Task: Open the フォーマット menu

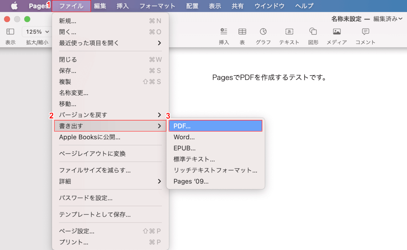Action: pos(157,6)
